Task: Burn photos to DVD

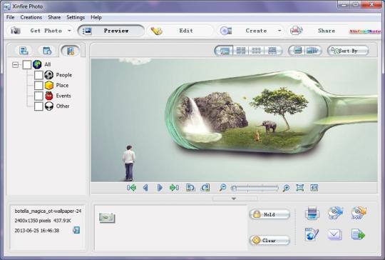Action: (x=359, y=213)
